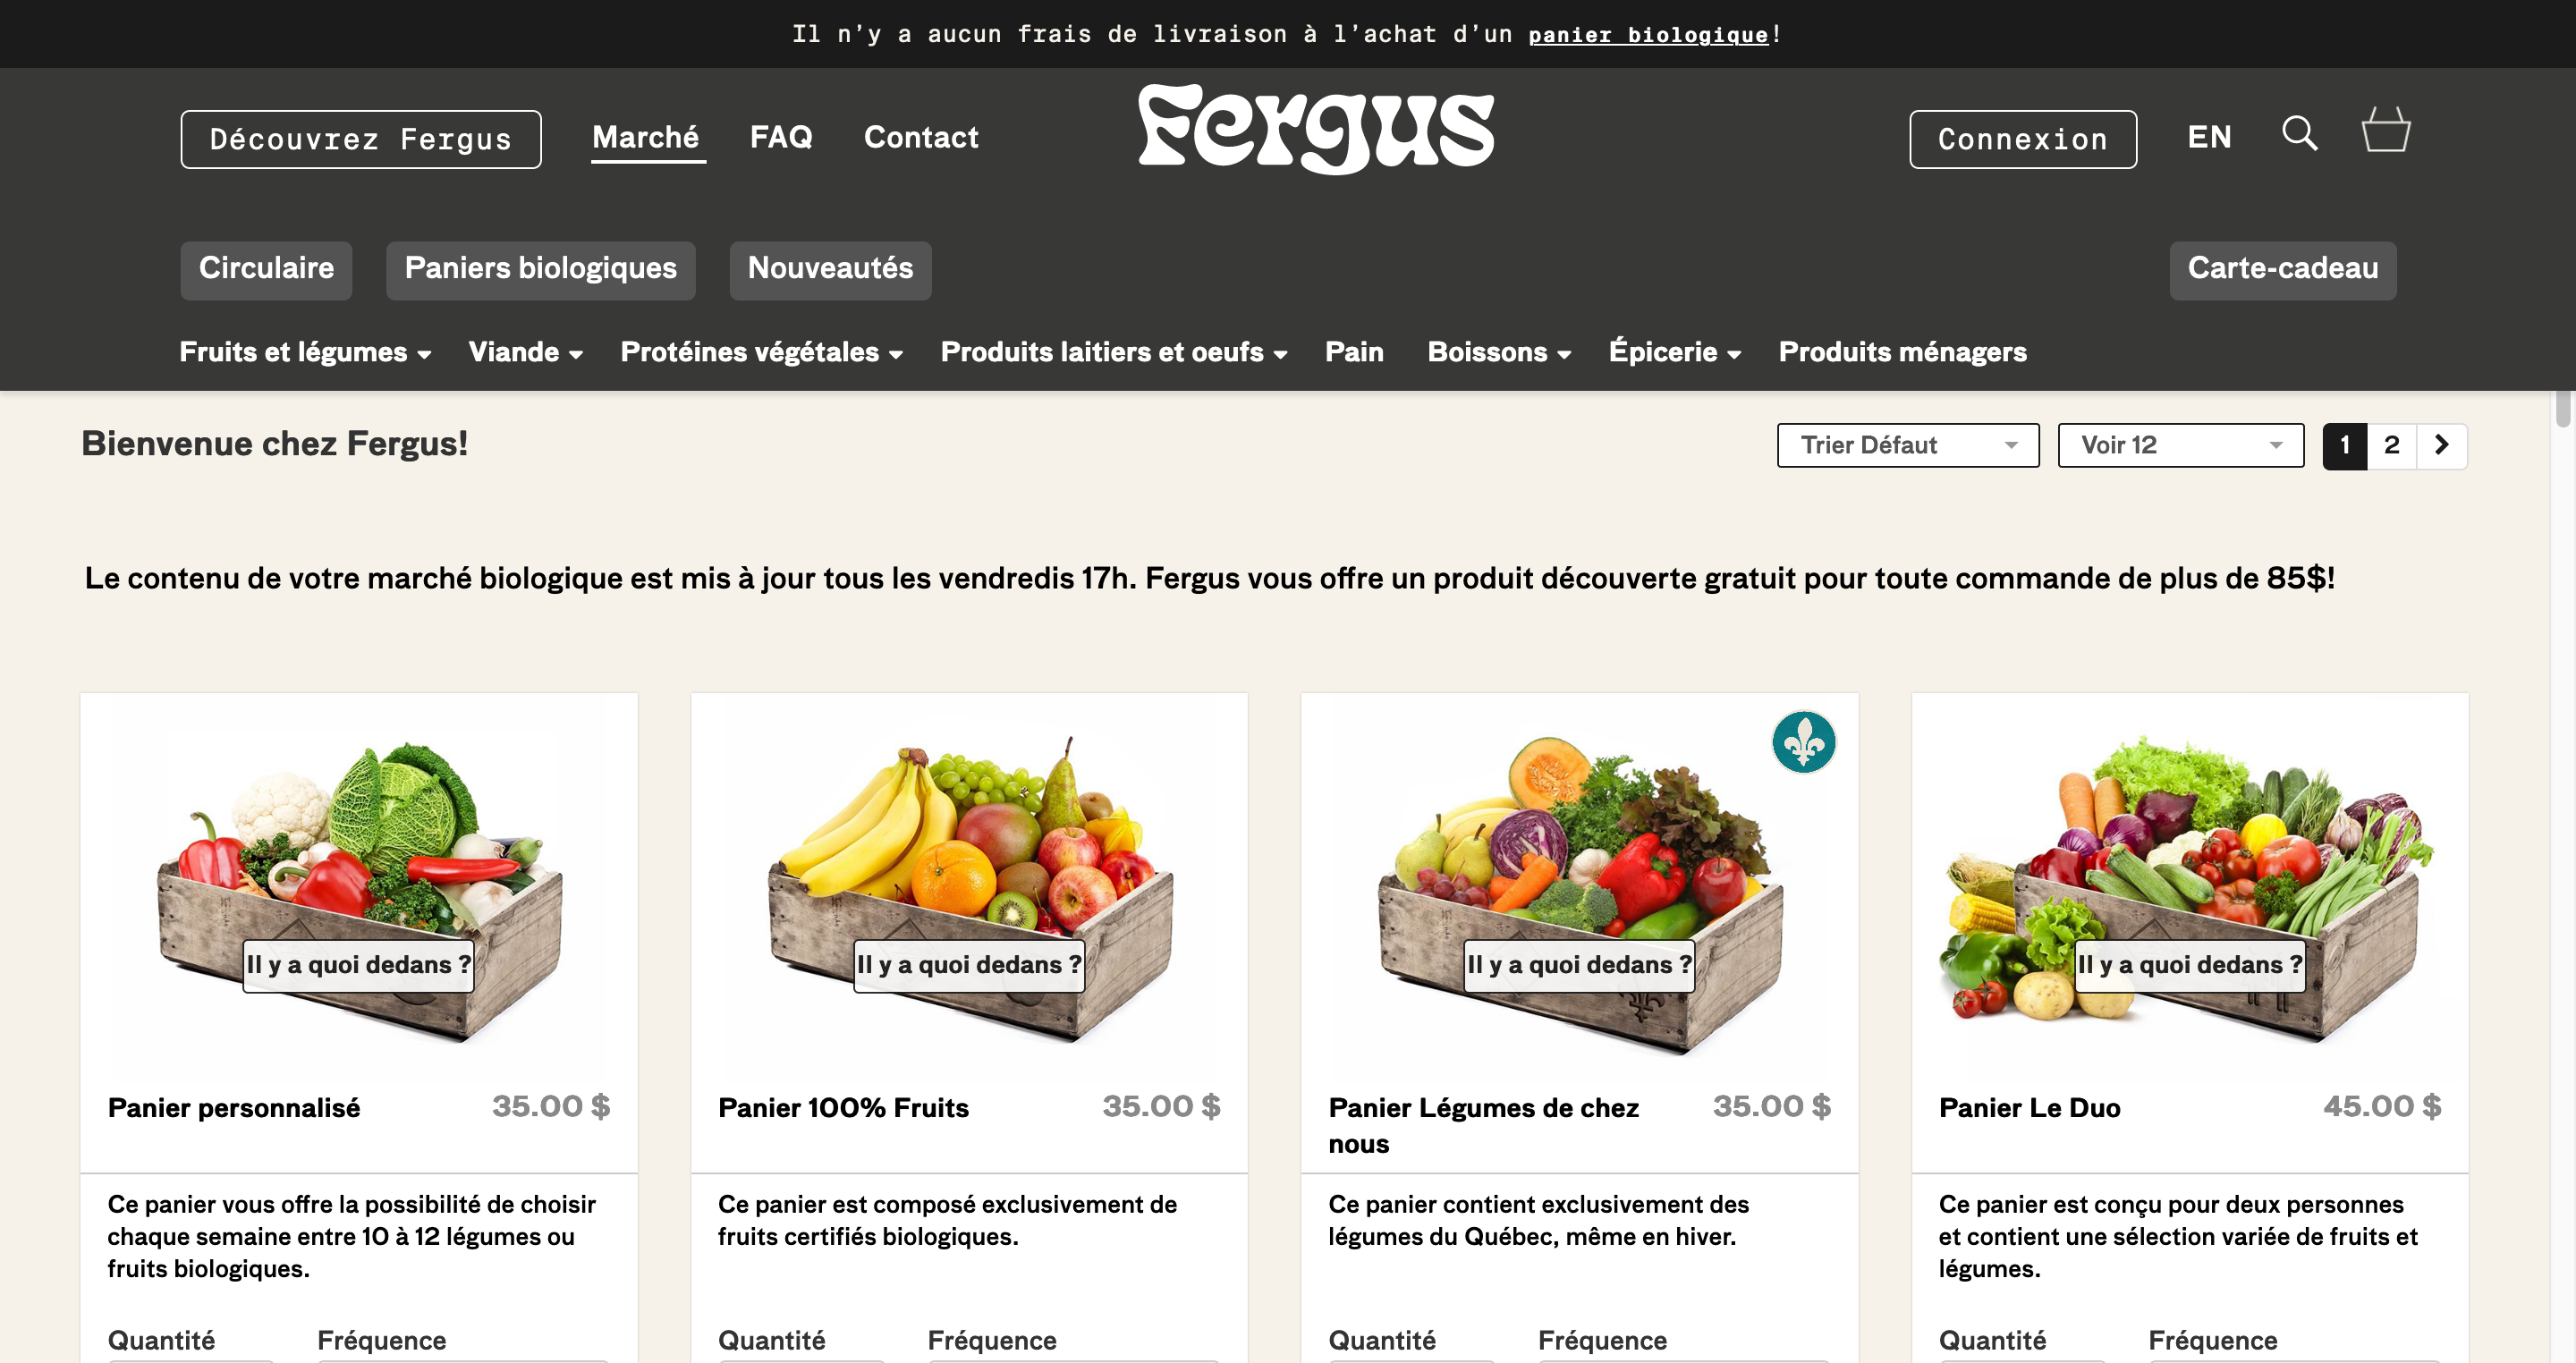Click the Connexion button
This screenshot has width=2576, height=1363.
pyautogui.click(x=2022, y=139)
